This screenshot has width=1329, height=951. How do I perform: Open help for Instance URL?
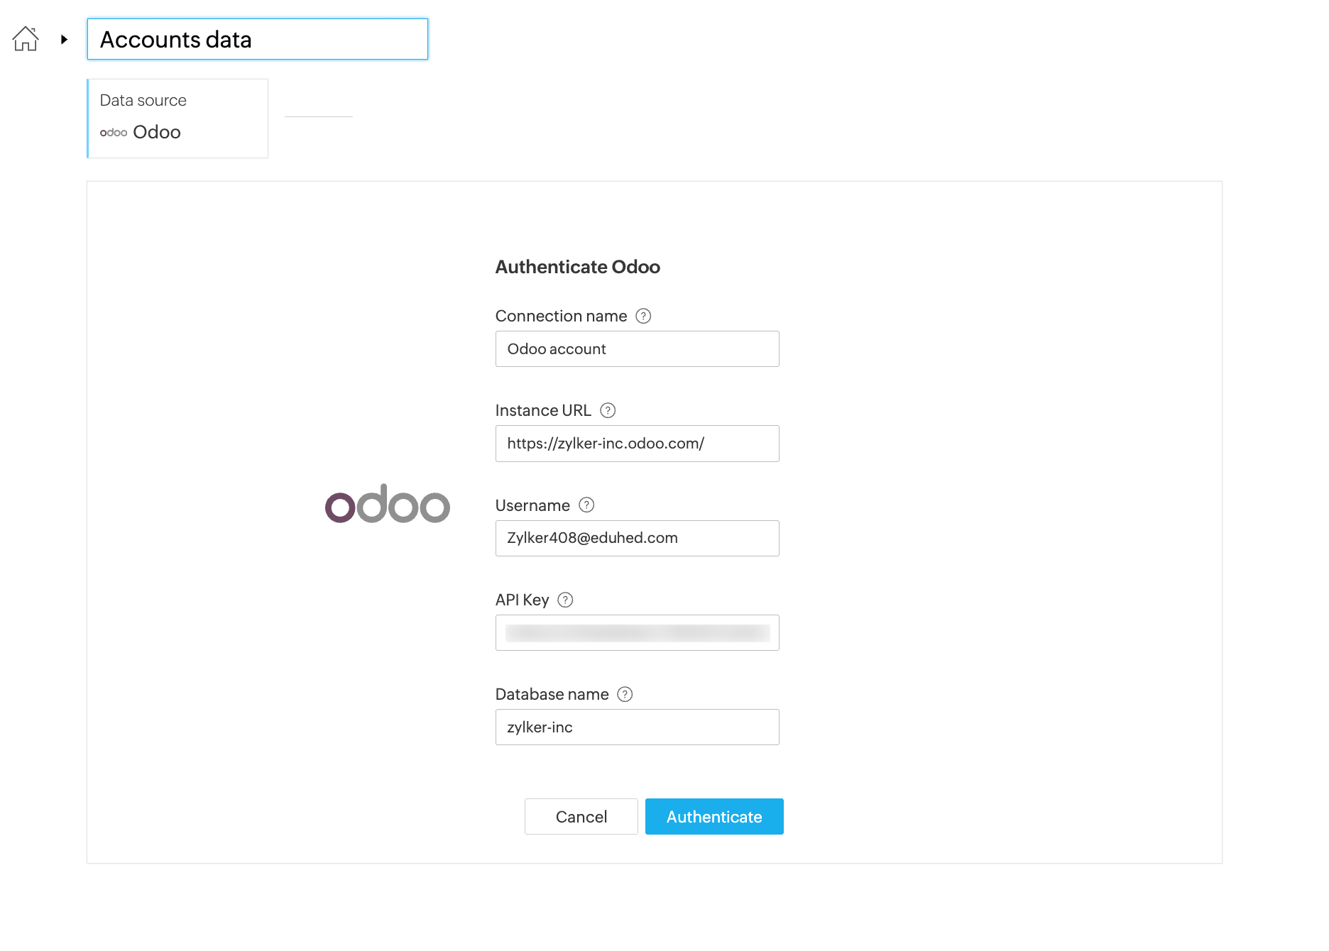[x=608, y=411]
